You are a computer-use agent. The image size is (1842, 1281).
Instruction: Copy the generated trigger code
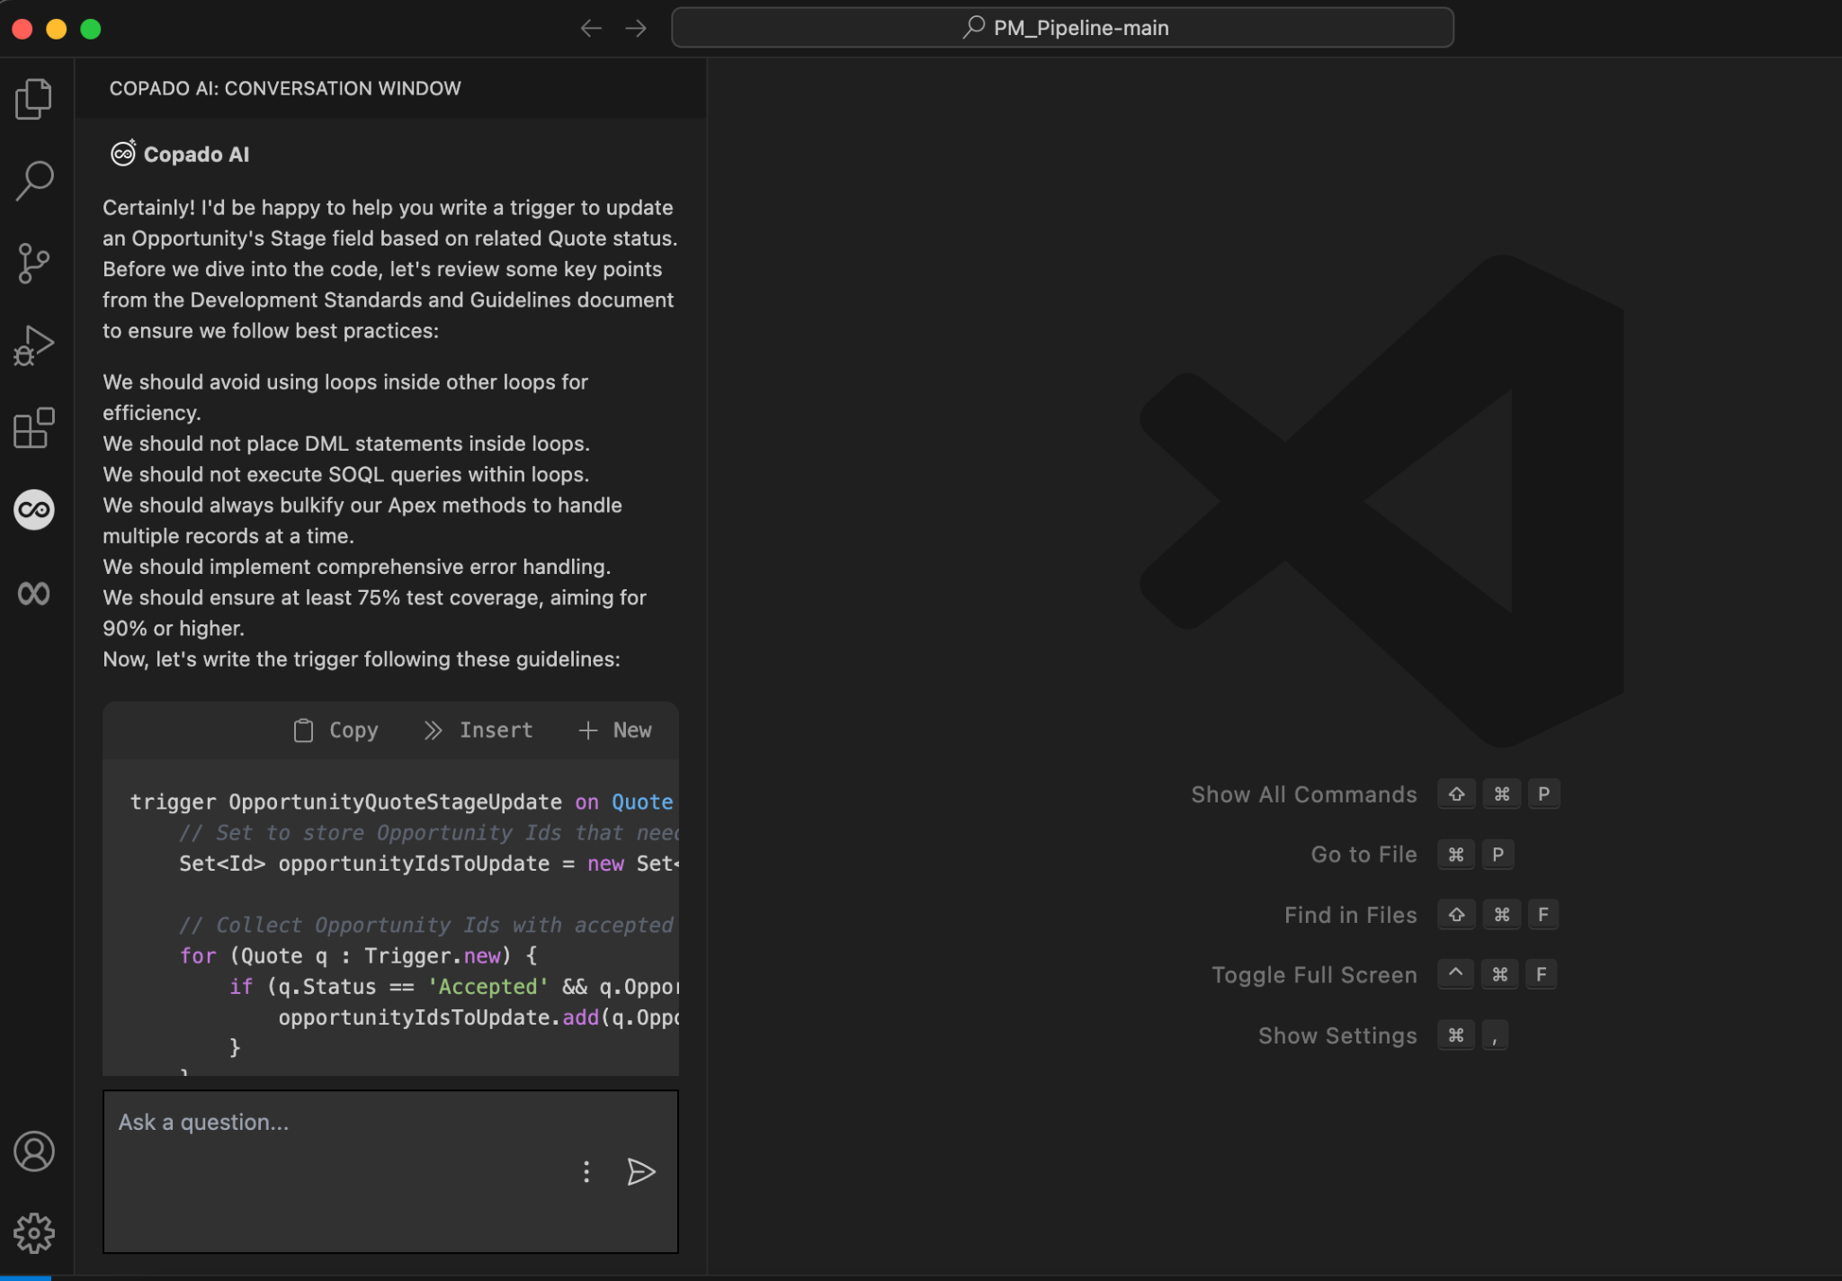pos(336,730)
